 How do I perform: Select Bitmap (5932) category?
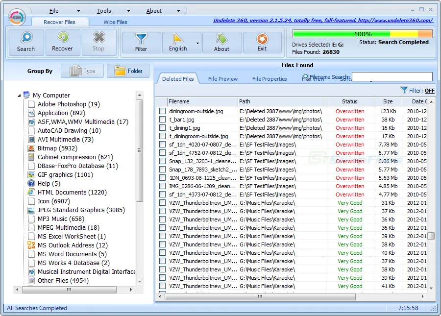tap(57, 148)
